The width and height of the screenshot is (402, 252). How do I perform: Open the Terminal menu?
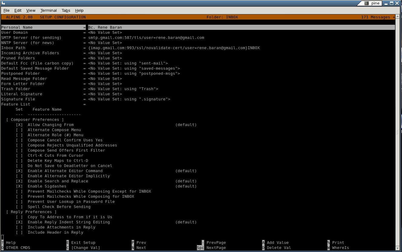[48, 10]
